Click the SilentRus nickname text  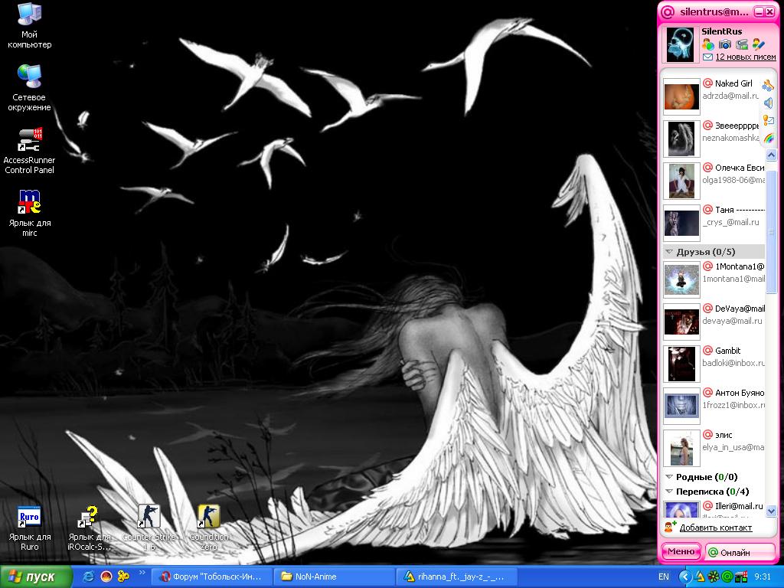721,31
